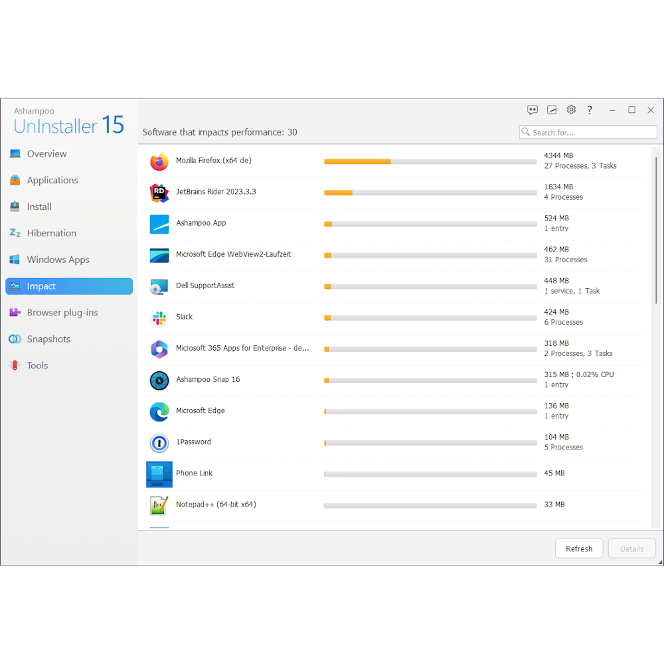Click the notes/edit icon in title bar
The width and height of the screenshot is (664, 664).
click(552, 110)
